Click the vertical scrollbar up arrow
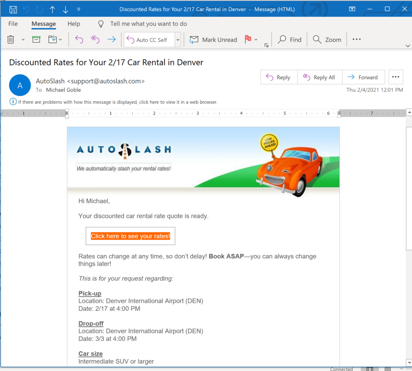This screenshot has height=371, width=412. [409, 113]
